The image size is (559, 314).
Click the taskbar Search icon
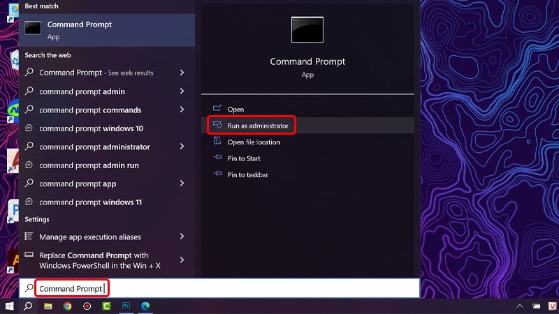pos(28,306)
